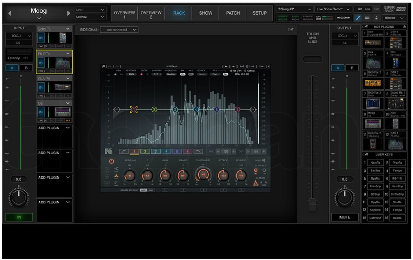Click the CstmOv1 user key 15

(x=375, y=218)
